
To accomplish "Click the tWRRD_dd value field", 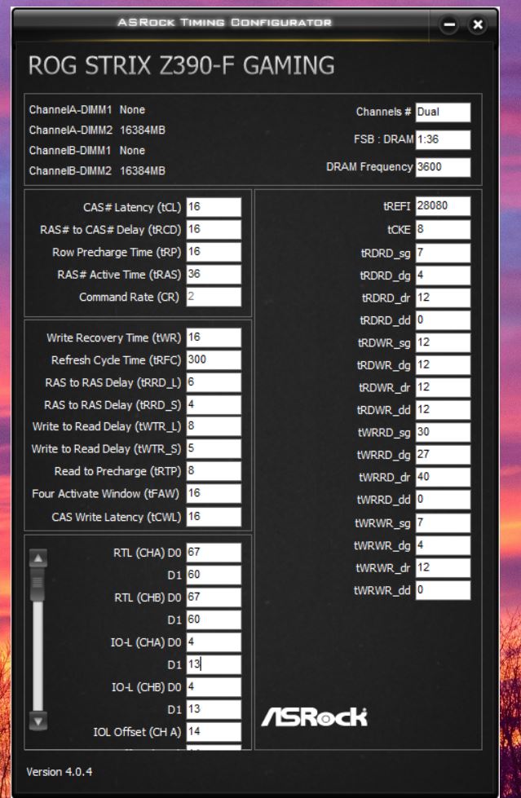I will (x=443, y=499).
